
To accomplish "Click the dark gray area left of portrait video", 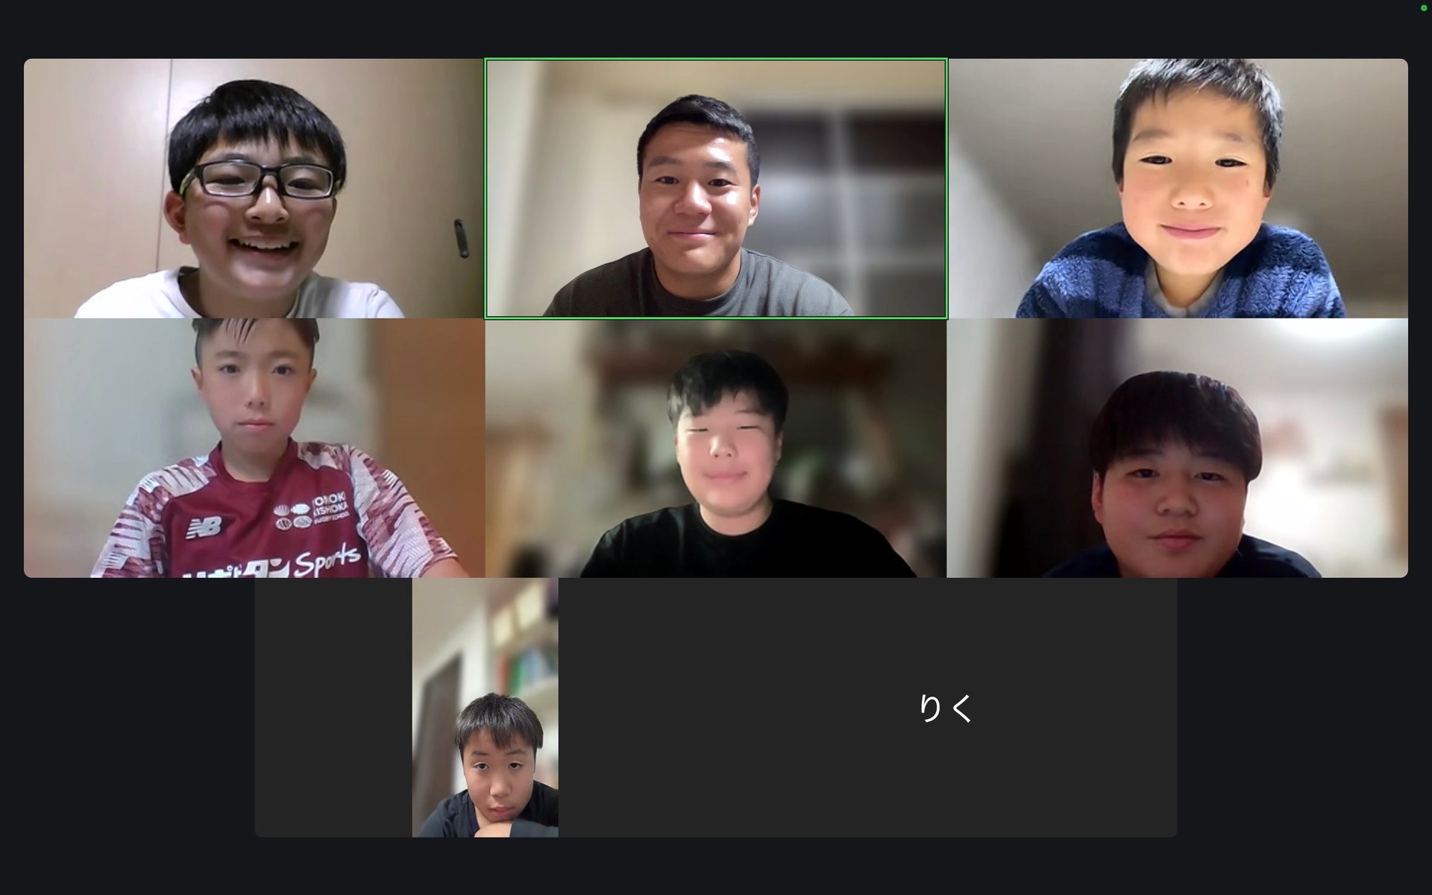I will click(x=333, y=707).
